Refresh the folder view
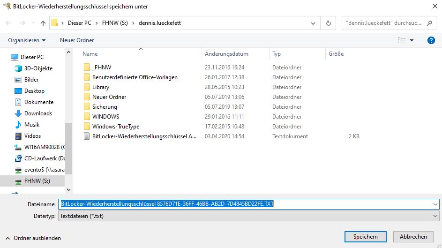Screen dimensions: 442x248 pos(329,23)
